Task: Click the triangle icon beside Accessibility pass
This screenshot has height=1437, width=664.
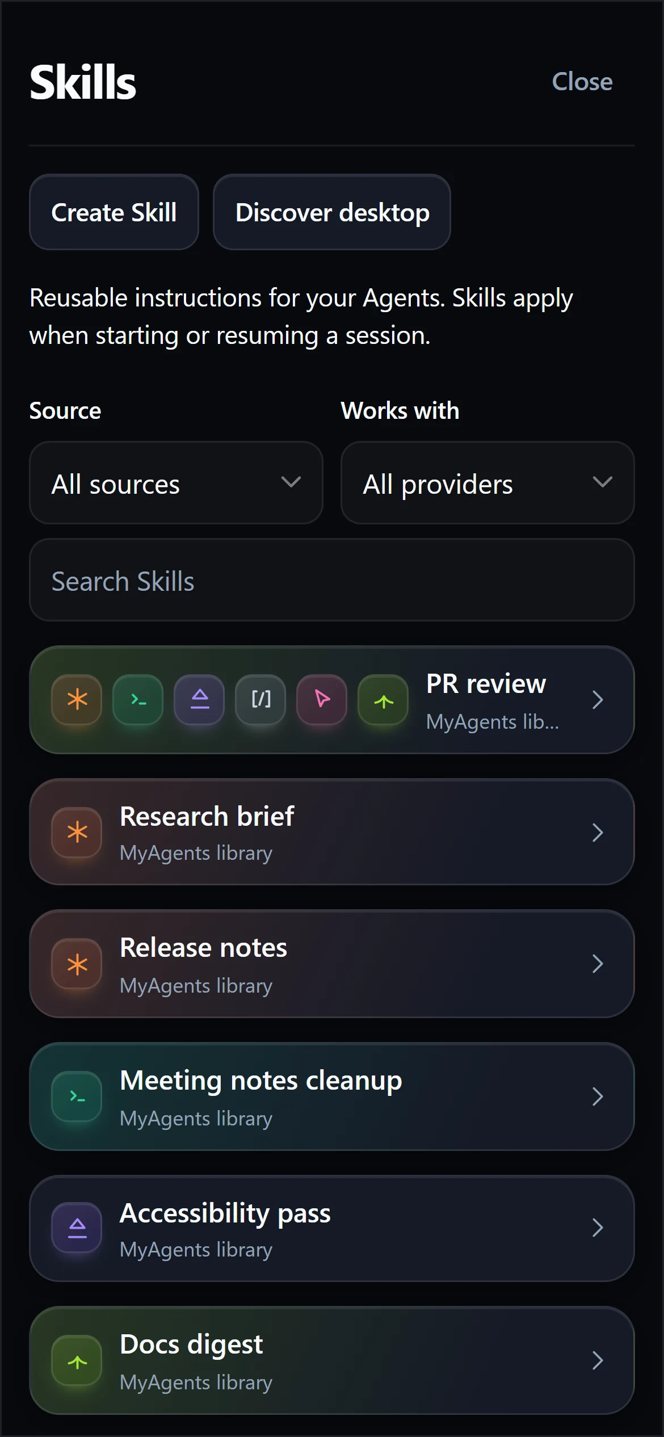Action: click(x=77, y=1229)
